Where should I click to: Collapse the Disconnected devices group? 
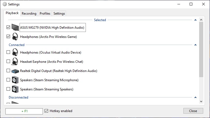195,97
